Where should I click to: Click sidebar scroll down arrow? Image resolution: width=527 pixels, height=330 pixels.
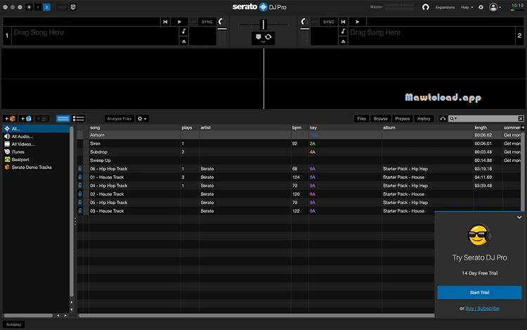pyautogui.click(x=71, y=310)
